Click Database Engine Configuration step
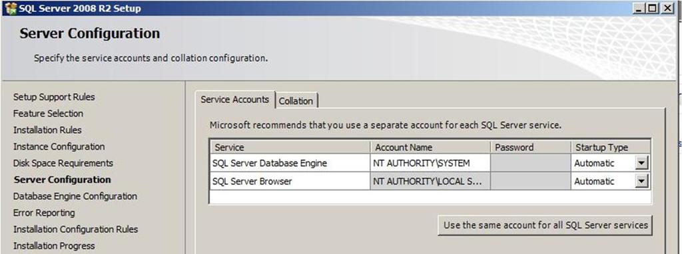The height and width of the screenshot is (254, 682). tap(75, 196)
